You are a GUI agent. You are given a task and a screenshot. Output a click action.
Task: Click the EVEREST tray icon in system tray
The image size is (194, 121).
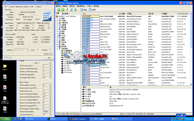(173, 119)
